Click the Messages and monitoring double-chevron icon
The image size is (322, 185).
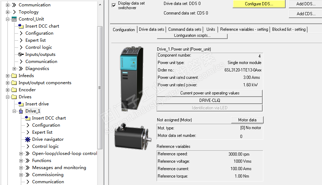point(28,168)
